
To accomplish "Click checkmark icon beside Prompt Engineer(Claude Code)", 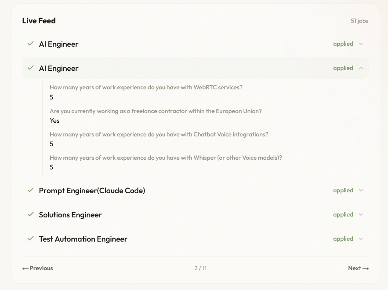I will [31, 190].
